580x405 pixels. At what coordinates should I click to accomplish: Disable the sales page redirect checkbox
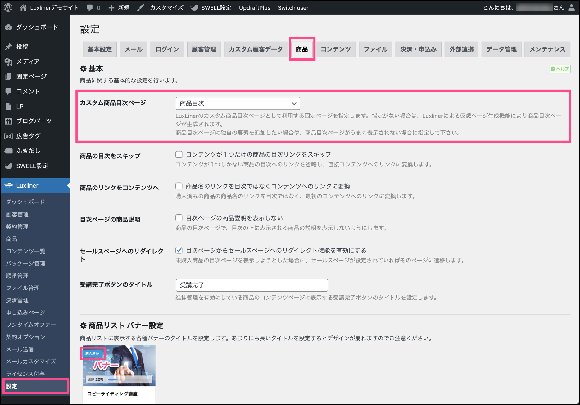[x=179, y=250]
